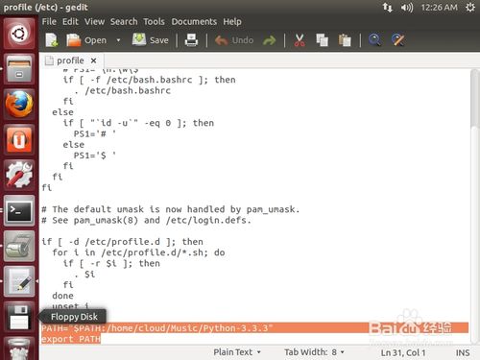Image resolution: width=480 pixels, height=360 pixels.
Task: Click the line 'export PATH'
Action: (x=71, y=339)
